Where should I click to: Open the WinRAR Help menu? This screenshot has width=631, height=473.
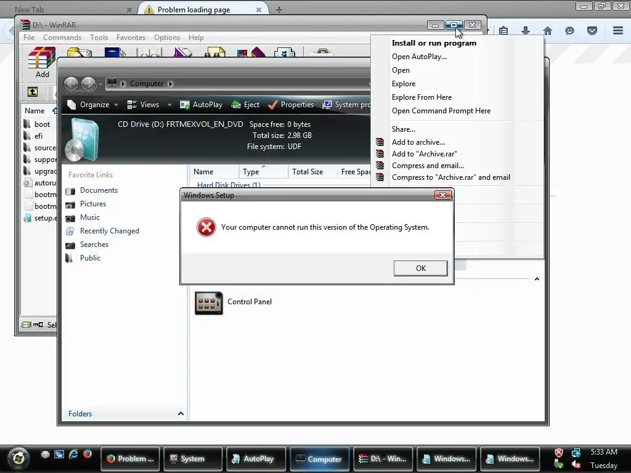click(196, 38)
